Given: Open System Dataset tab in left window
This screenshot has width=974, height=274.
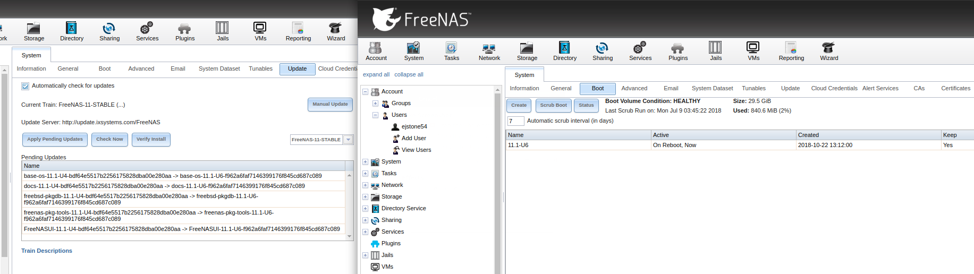Looking at the screenshot, I should (219, 69).
